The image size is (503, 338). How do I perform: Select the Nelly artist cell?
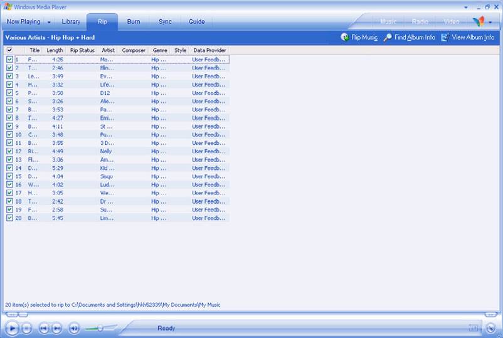pos(106,151)
